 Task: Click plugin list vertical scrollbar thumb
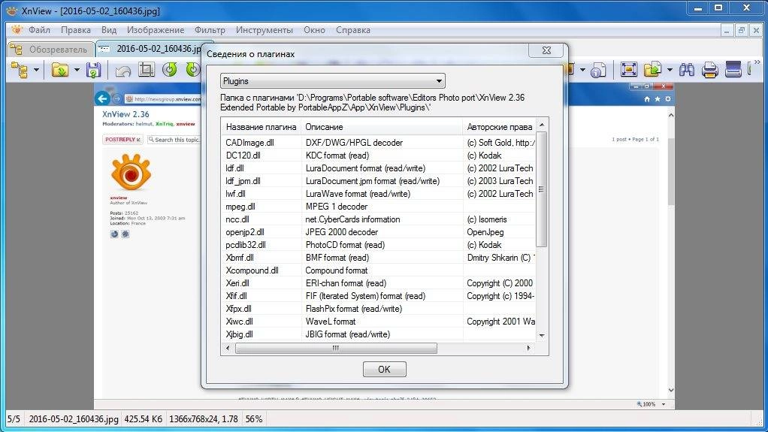coord(542,189)
